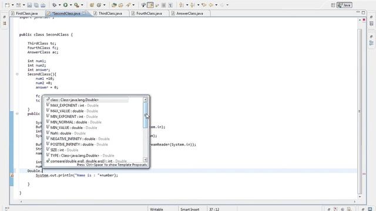
Task: Click the New Java Package icon
Action: click(92, 5)
